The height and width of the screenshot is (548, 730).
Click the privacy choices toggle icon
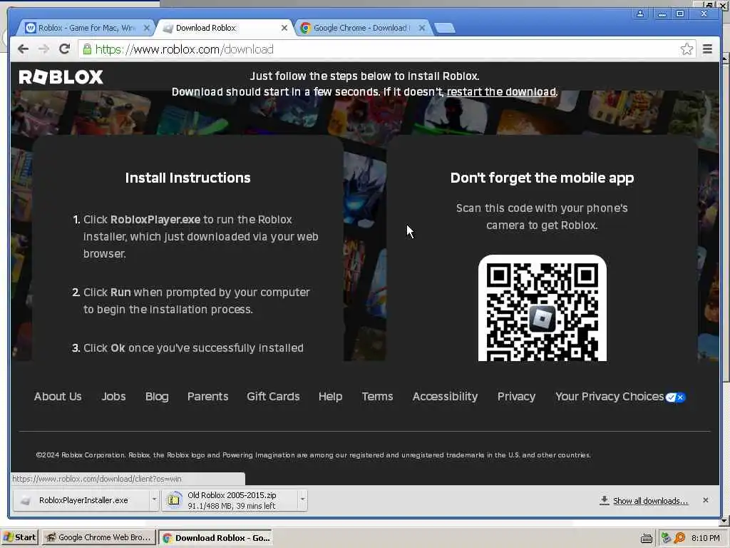pyautogui.click(x=676, y=397)
